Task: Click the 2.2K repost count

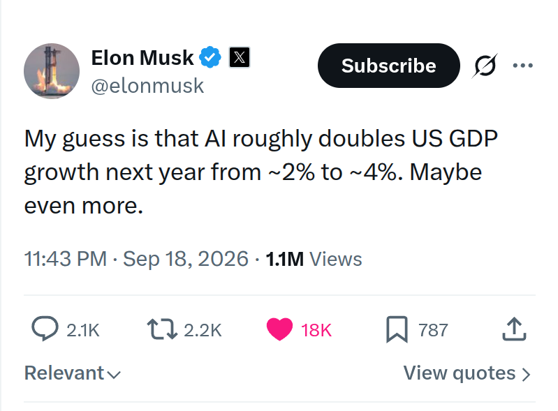Action: tap(203, 330)
